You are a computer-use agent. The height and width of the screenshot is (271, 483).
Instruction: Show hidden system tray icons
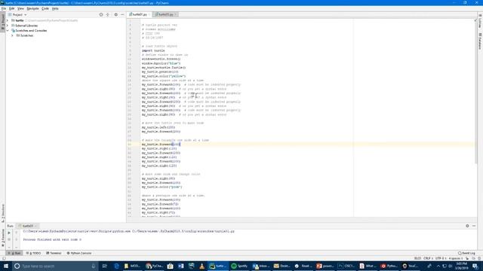438,266
